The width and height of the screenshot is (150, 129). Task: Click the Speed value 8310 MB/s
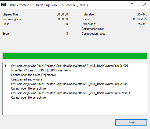[140, 19]
